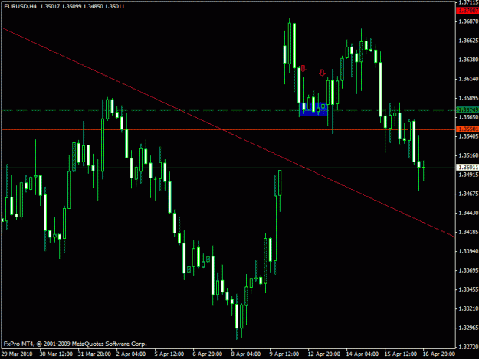Click the 12 Apr 20:00 time label
Image resolution: width=479 pixels, height=359 pixels.
coord(324,354)
